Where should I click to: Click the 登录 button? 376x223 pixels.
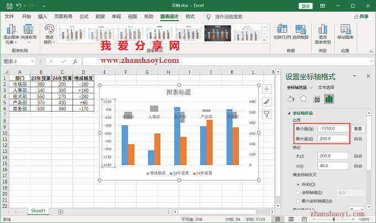click(x=306, y=6)
